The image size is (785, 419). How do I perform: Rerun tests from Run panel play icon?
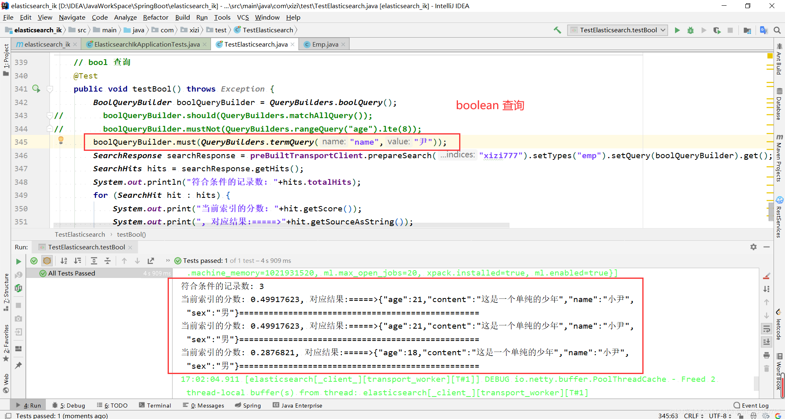point(18,261)
